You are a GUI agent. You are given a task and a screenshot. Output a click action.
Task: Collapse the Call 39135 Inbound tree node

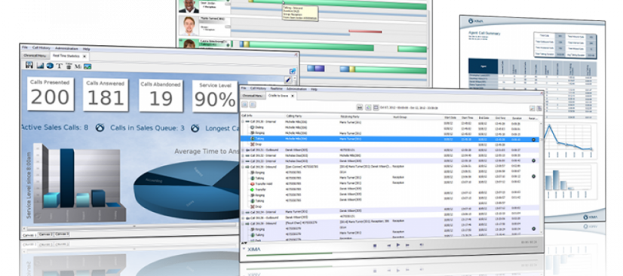243,167
